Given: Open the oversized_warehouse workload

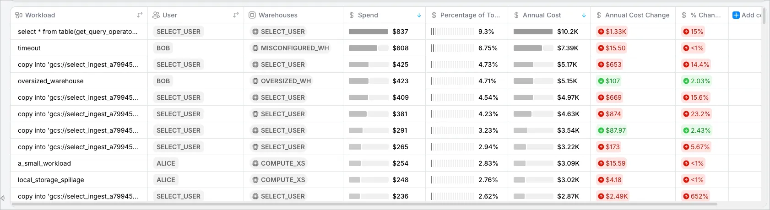Looking at the screenshot, I should tap(51, 81).
